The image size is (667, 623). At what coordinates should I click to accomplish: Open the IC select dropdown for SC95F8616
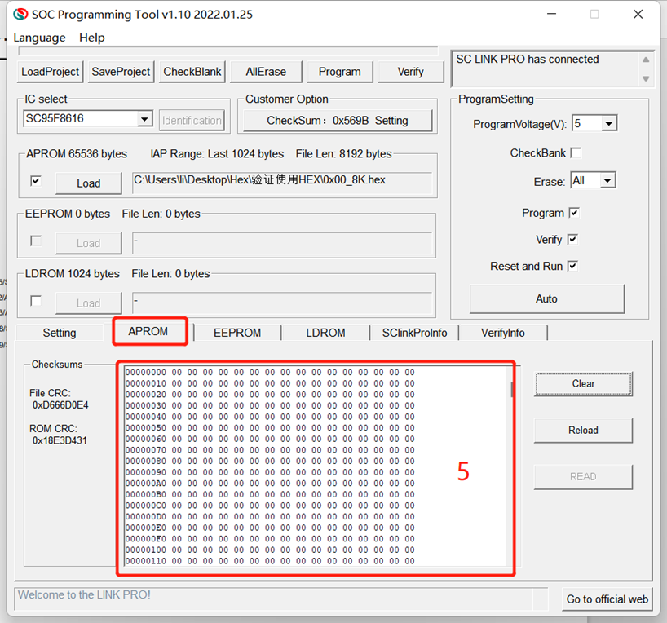tap(144, 120)
